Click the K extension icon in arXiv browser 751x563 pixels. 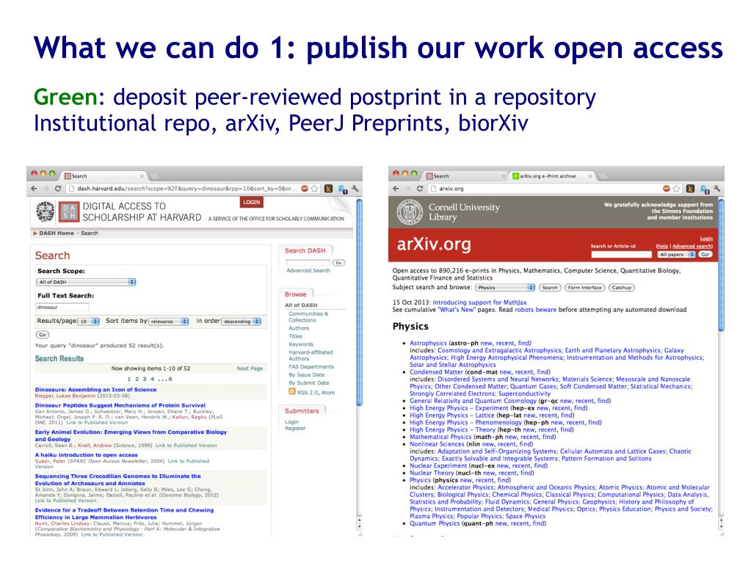click(690, 189)
